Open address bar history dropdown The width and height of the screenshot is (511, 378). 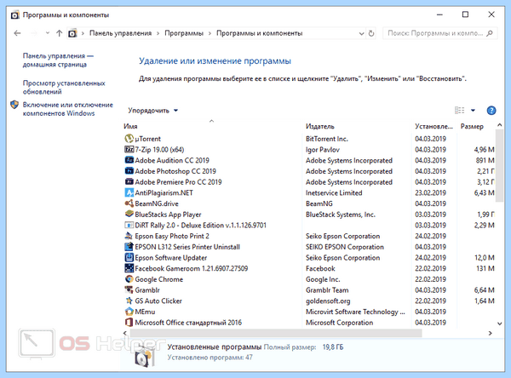point(361,33)
